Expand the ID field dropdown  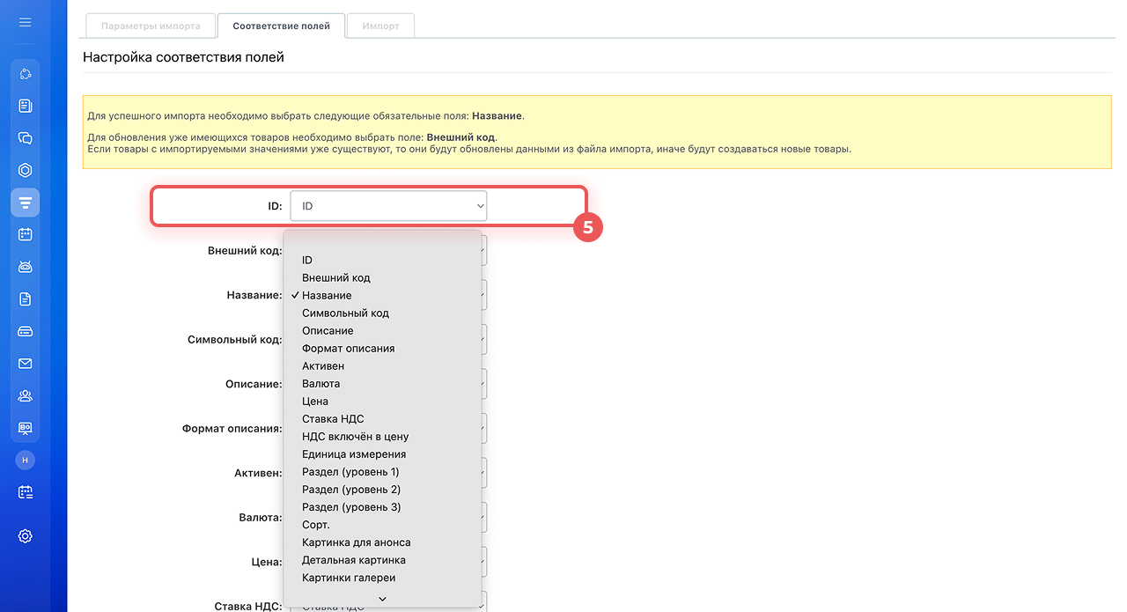388,206
